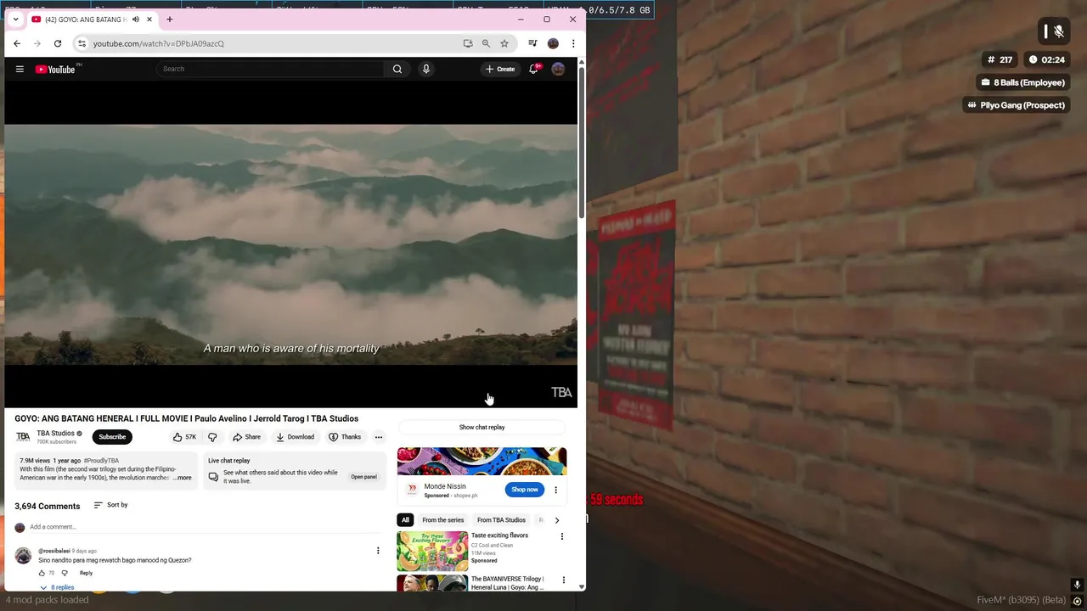Open options menu for @rossibalasi comment
The height and width of the screenshot is (611, 1087).
click(x=378, y=551)
